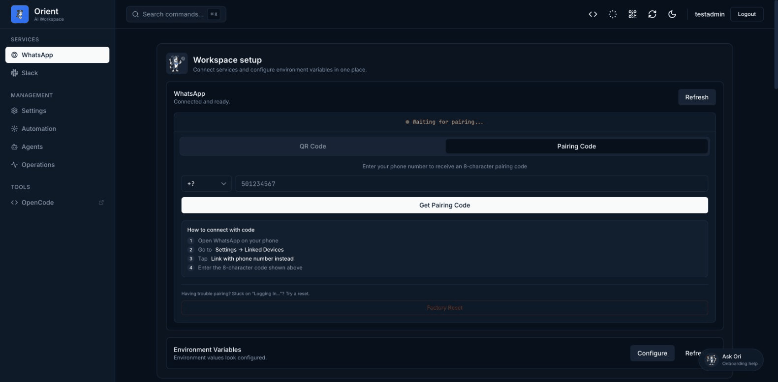Open the Operations page in the sidebar
This screenshot has width=778, height=382.
coord(38,165)
